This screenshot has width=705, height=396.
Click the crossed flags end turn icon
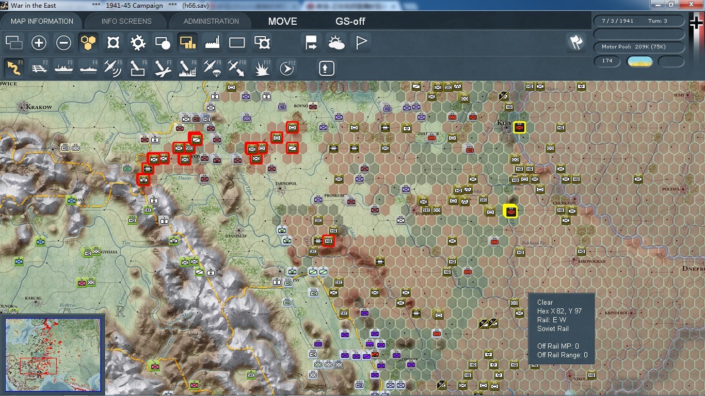coord(576,42)
